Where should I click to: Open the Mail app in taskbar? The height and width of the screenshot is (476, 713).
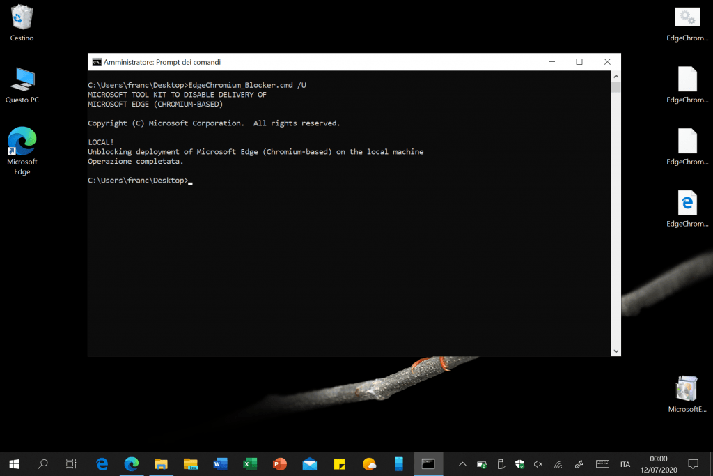pyautogui.click(x=310, y=463)
